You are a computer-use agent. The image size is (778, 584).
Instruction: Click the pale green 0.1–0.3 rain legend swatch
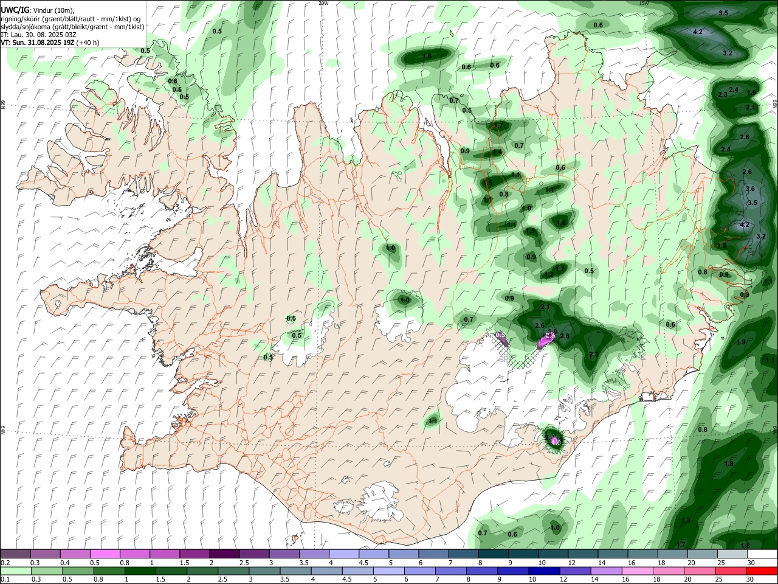coord(16,571)
